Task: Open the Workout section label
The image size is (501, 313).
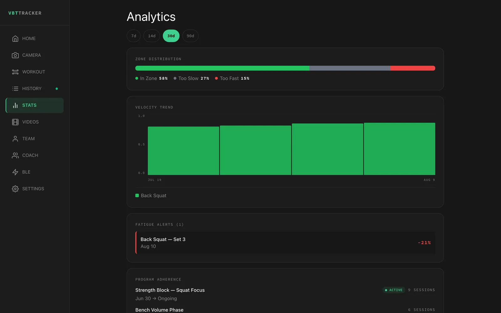Action: [34, 72]
